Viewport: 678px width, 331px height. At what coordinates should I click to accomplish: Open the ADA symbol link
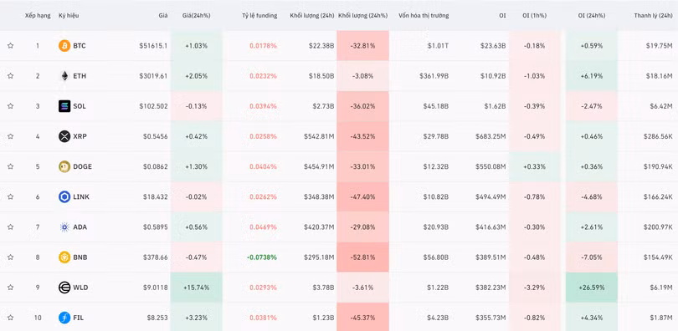(x=80, y=227)
